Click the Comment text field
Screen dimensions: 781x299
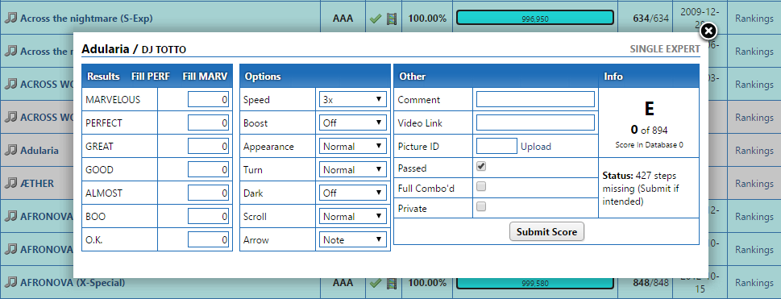pyautogui.click(x=535, y=99)
